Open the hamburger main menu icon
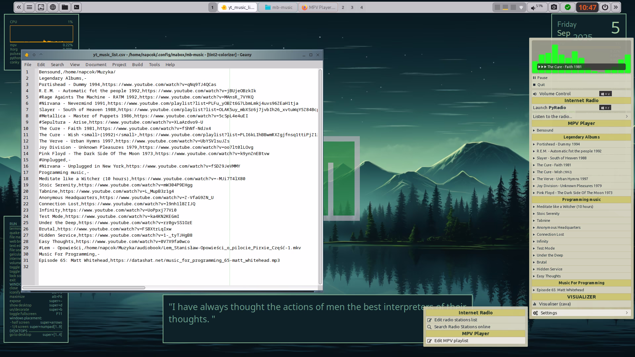The image size is (635, 357). coord(29,7)
